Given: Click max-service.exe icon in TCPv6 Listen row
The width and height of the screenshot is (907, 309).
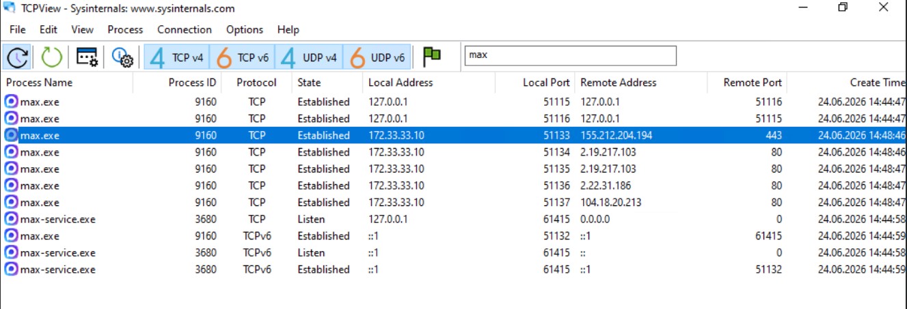Looking at the screenshot, I should pyautogui.click(x=12, y=252).
